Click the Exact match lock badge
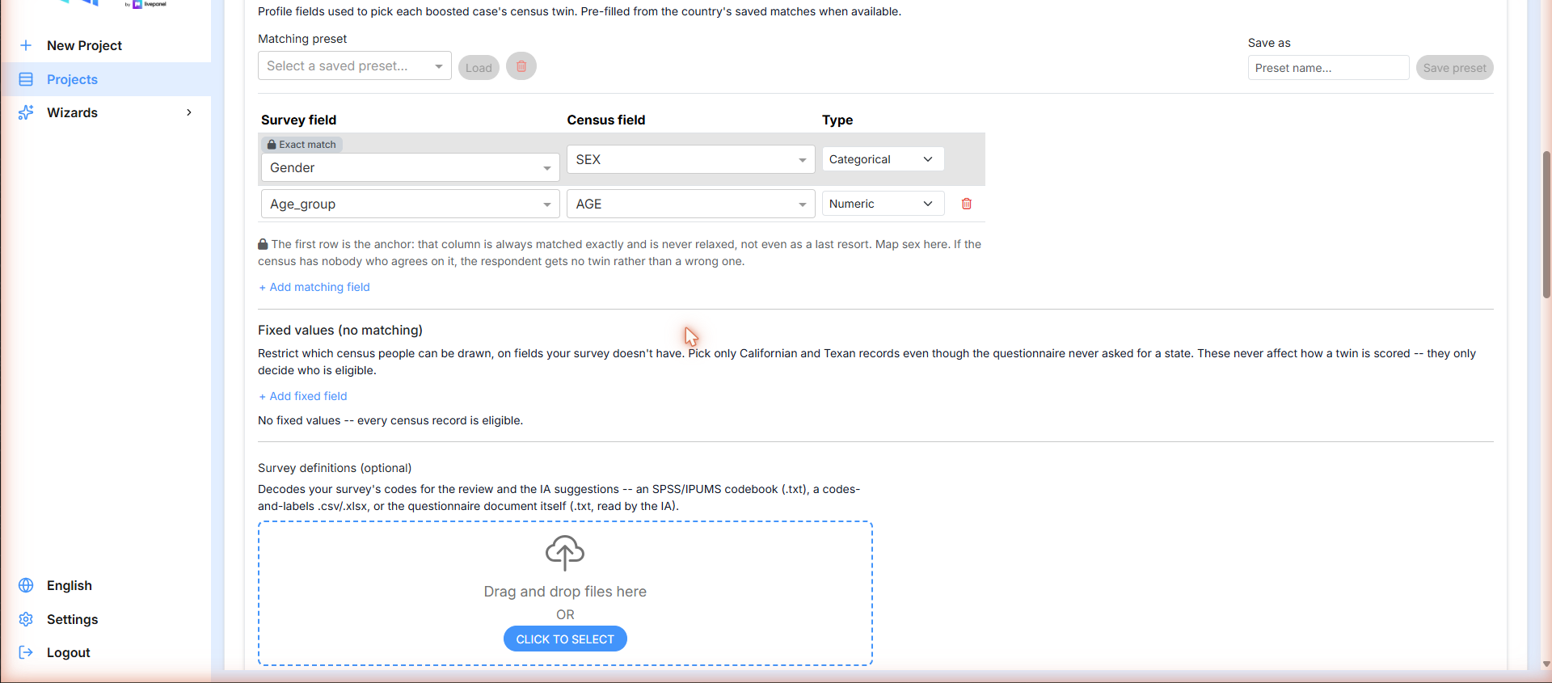This screenshot has width=1552, height=683. (302, 144)
